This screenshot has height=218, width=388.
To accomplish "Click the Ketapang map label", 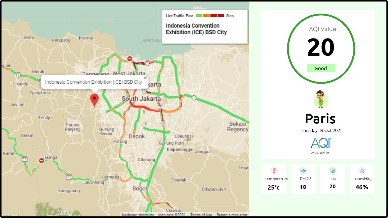I will (61, 40).
